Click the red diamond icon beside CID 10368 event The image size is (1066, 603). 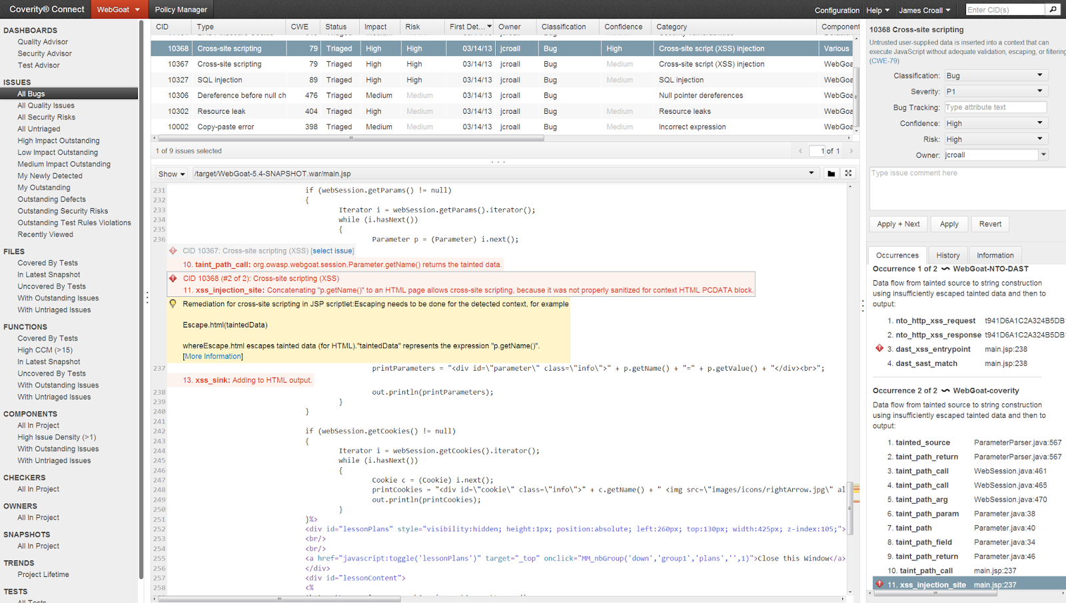173,278
